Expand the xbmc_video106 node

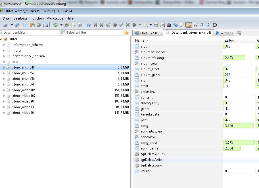(4, 90)
